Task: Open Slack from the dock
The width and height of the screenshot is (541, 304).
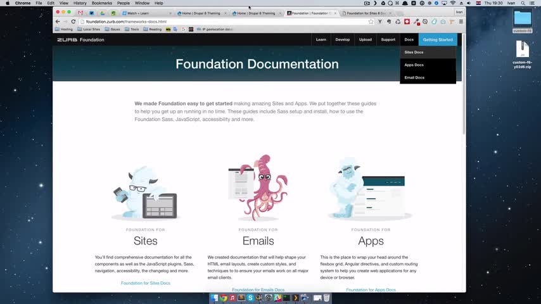Action: (277, 298)
